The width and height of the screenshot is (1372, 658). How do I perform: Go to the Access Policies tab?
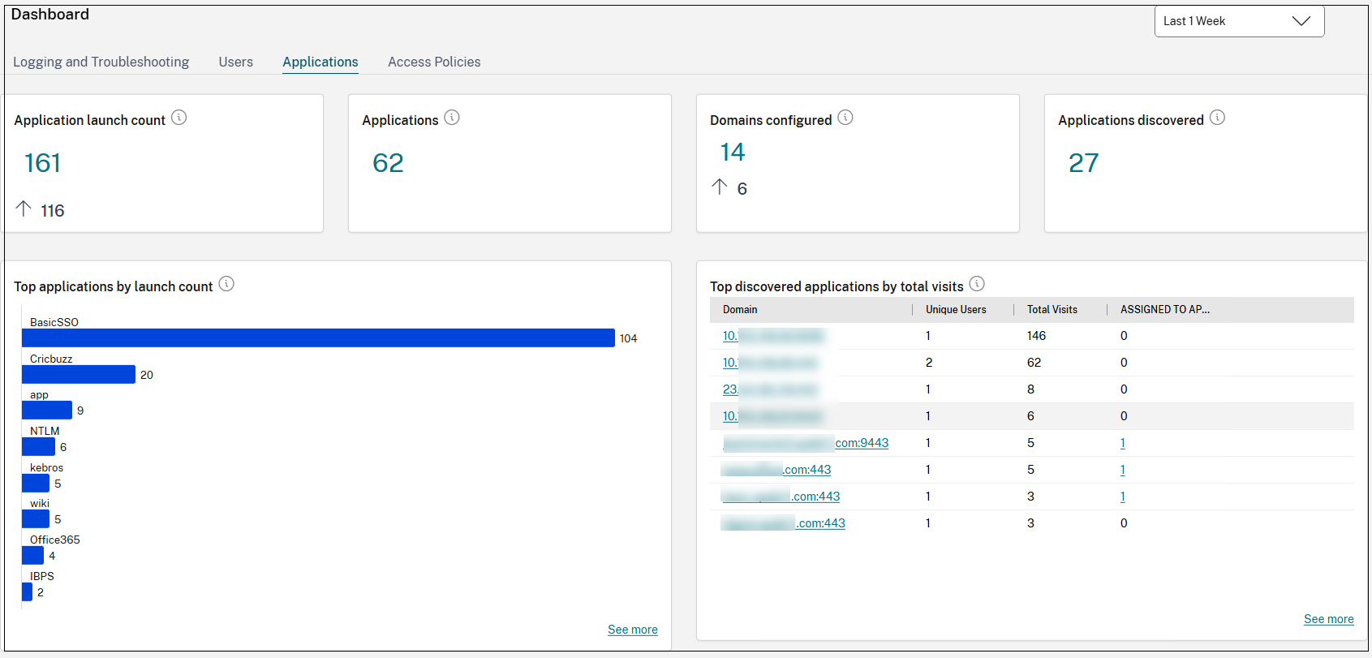pyautogui.click(x=433, y=62)
